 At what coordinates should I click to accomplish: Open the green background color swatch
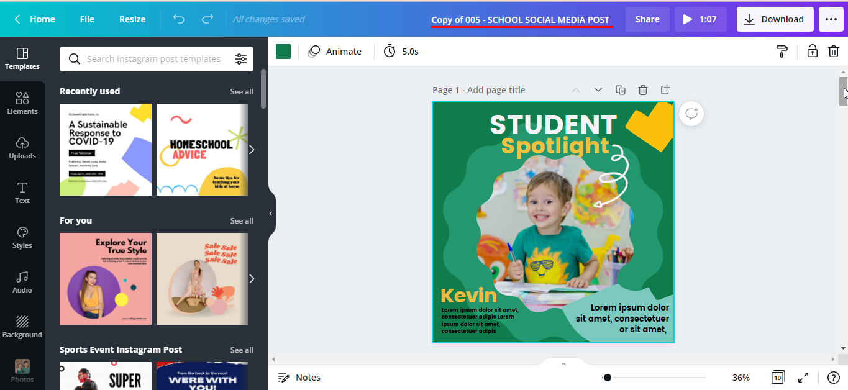pyautogui.click(x=283, y=52)
